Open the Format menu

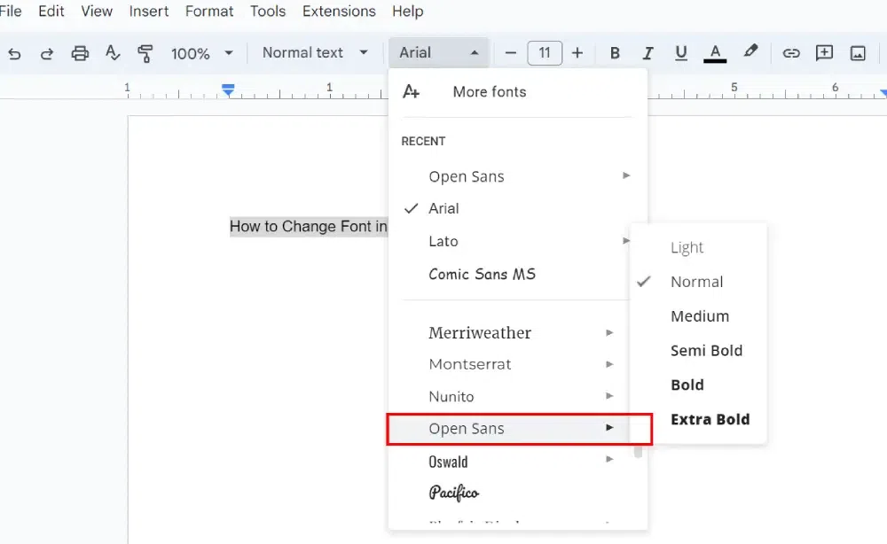(x=209, y=12)
